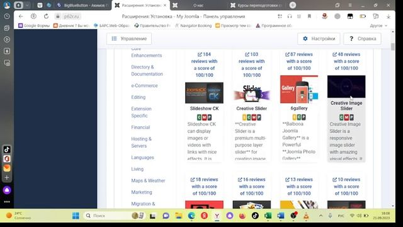The image size is (403, 227).
Task: Open Правительство bookmark
Action: coord(152,25)
